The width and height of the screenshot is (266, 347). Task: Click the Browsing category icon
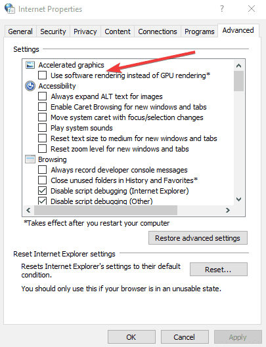(30, 159)
